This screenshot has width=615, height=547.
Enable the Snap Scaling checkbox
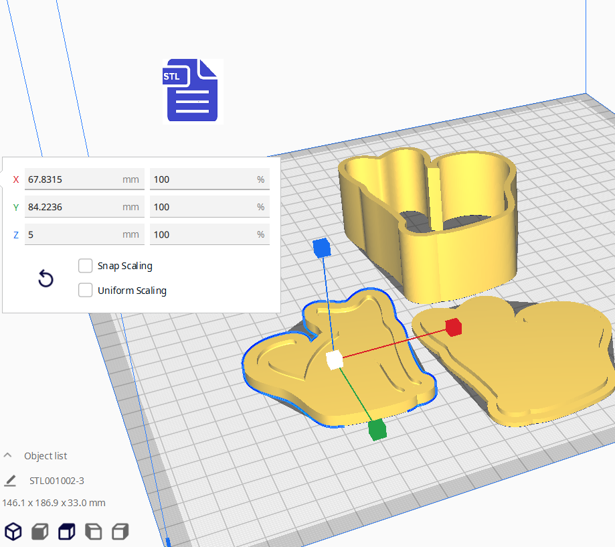(x=86, y=266)
